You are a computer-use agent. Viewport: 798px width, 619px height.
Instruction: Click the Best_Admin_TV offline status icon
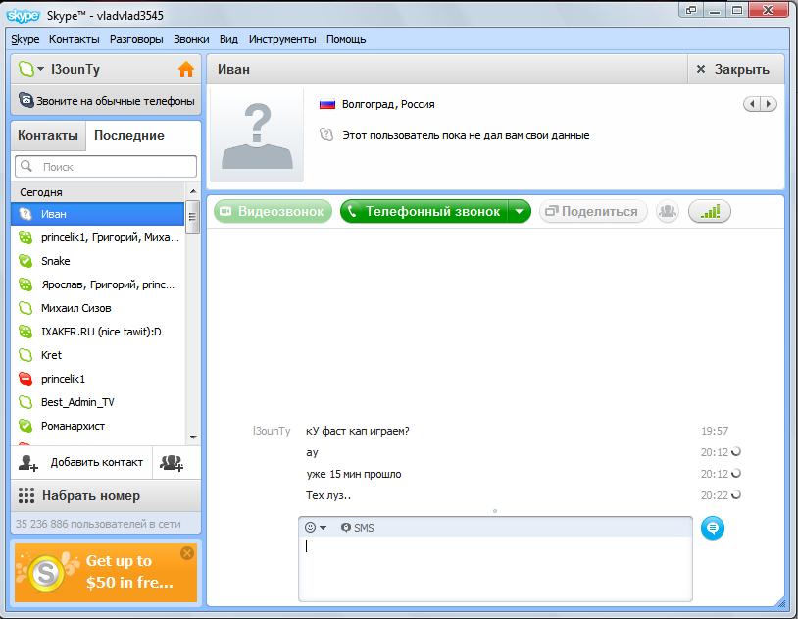tap(25, 402)
